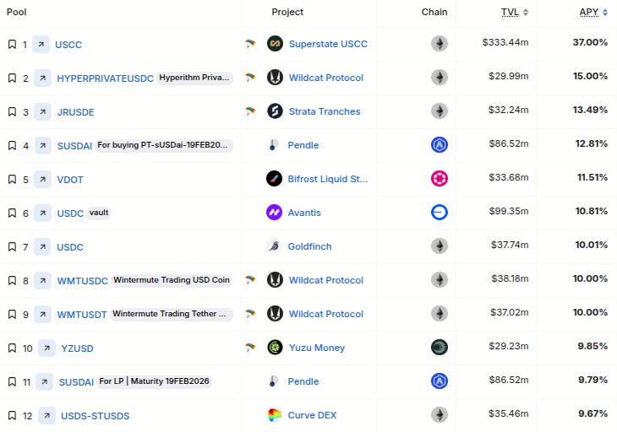Click the Superstate USCC project logo
Screen dimensions: 617x432
pos(275,44)
